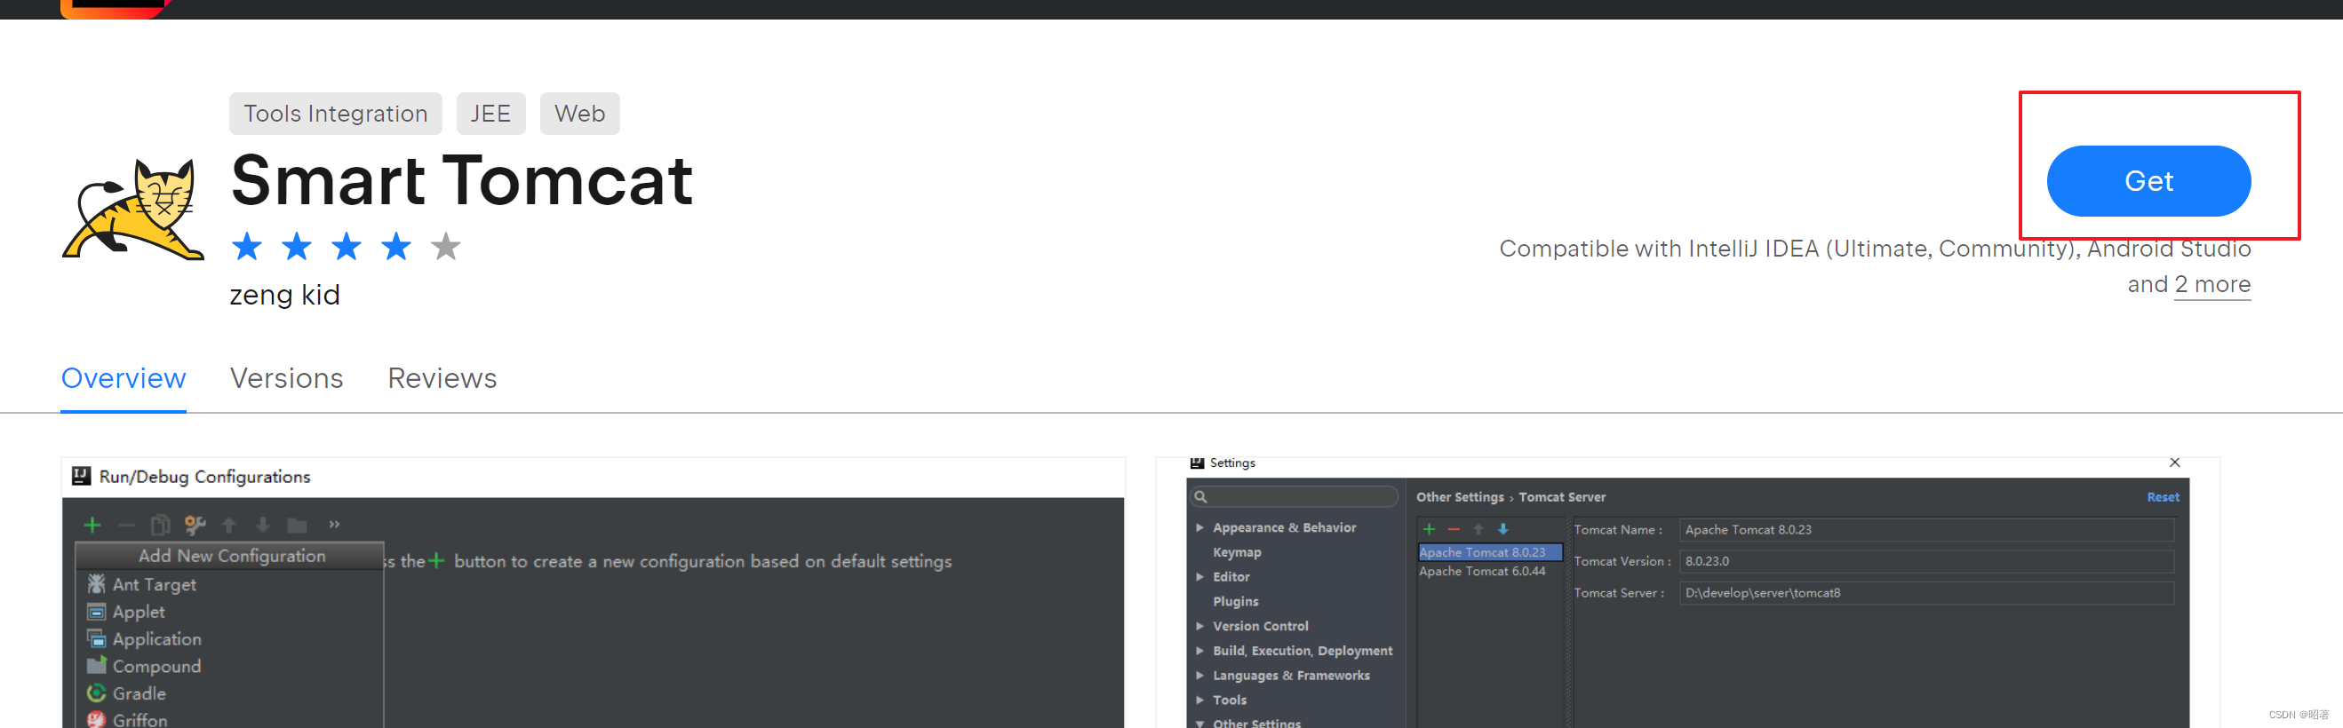The image size is (2343, 728).
Task: Expand Build, Execution, Deployment arrow
Action: click(x=1199, y=650)
